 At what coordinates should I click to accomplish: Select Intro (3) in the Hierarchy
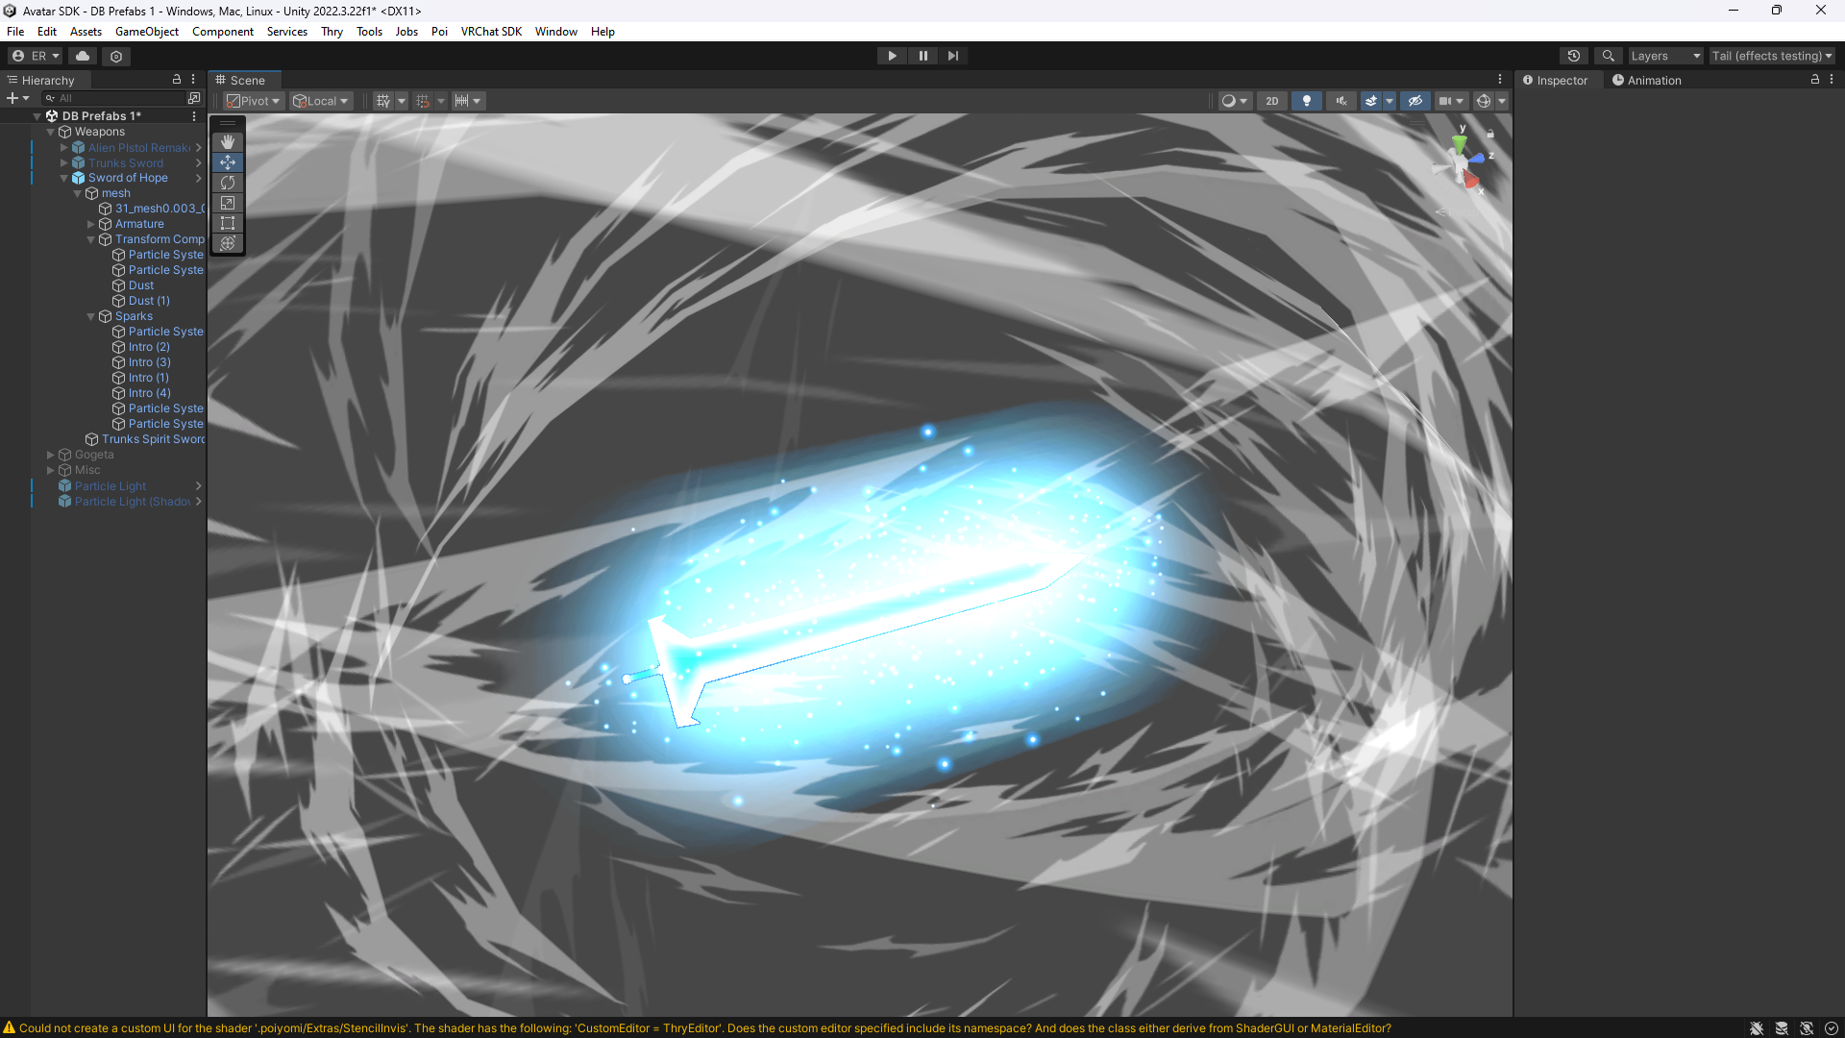click(149, 362)
